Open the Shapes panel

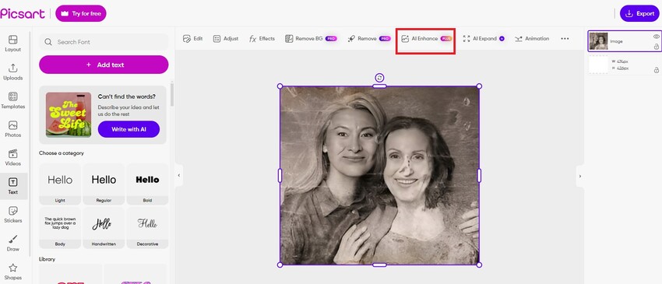(12, 272)
